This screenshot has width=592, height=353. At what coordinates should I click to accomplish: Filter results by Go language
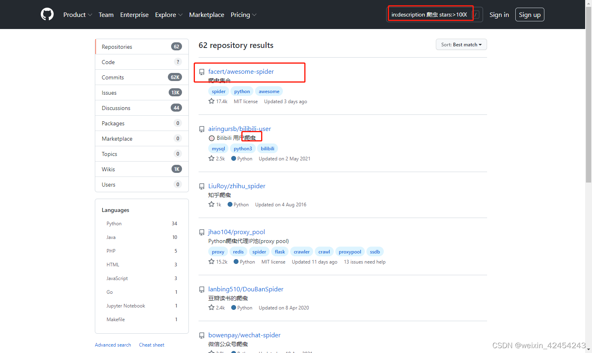pyautogui.click(x=142, y=292)
